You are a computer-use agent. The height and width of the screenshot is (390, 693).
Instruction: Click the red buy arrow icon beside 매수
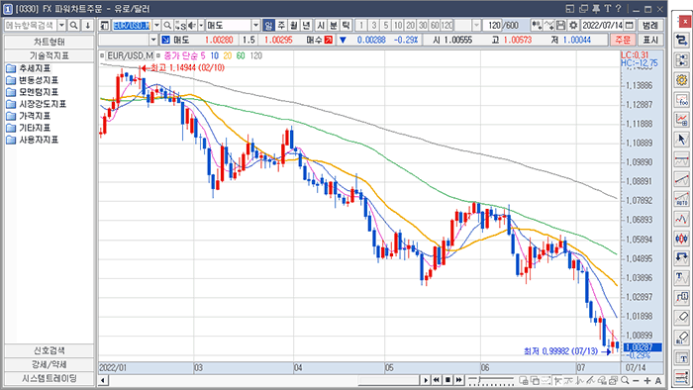coord(329,40)
